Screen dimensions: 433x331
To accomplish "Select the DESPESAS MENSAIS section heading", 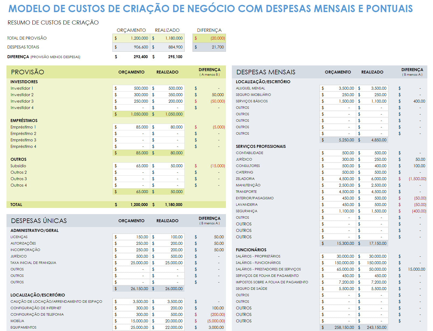I will (x=266, y=72).
